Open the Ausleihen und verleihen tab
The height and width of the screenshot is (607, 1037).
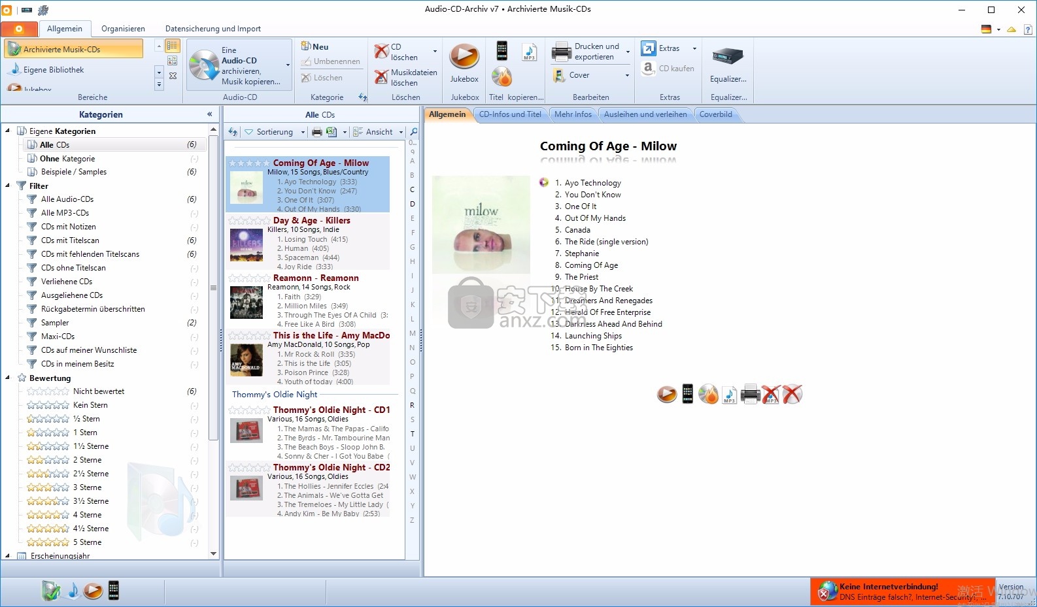(645, 114)
